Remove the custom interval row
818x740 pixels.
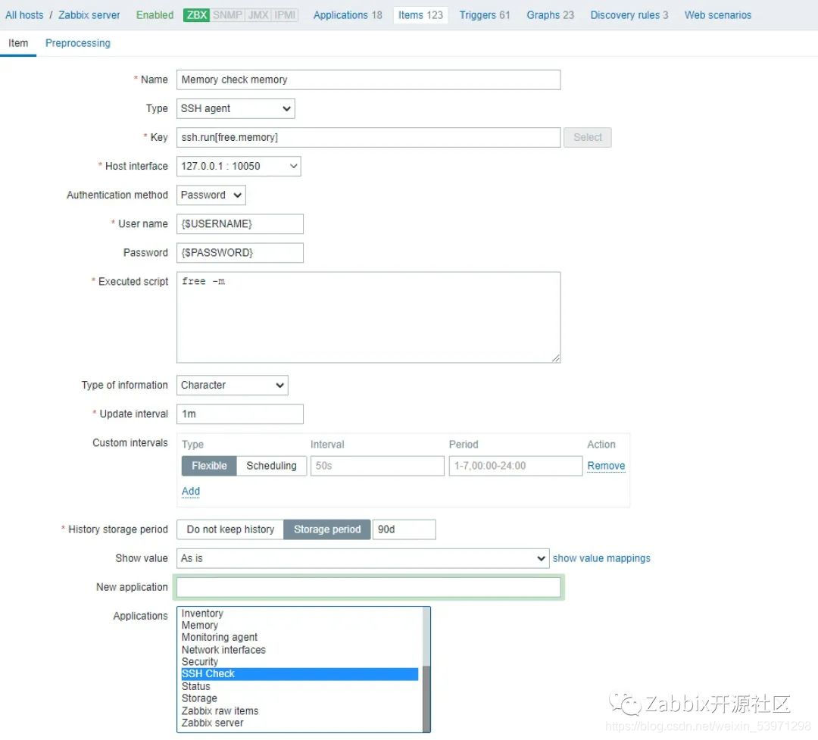click(606, 466)
